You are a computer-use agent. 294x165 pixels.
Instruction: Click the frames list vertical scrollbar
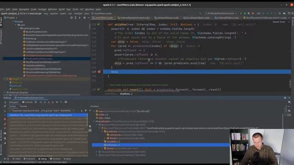(x=87, y=120)
